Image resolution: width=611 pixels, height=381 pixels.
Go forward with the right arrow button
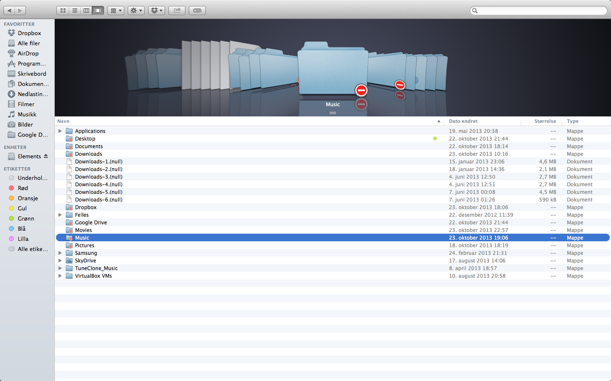point(20,11)
